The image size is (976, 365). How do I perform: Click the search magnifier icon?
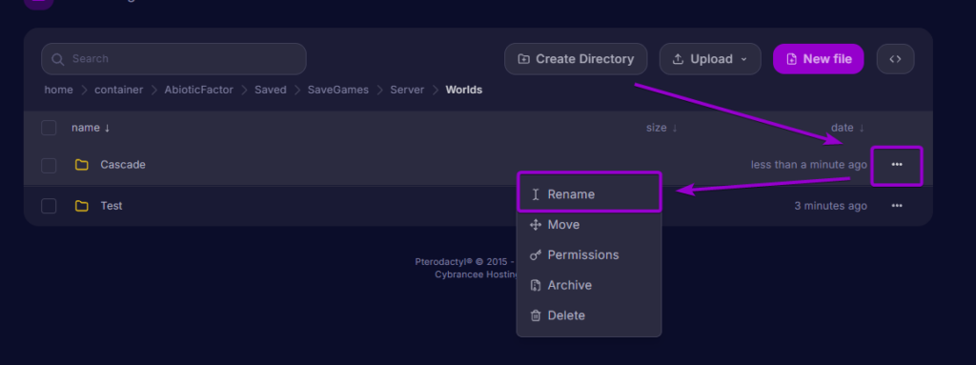[x=58, y=59]
